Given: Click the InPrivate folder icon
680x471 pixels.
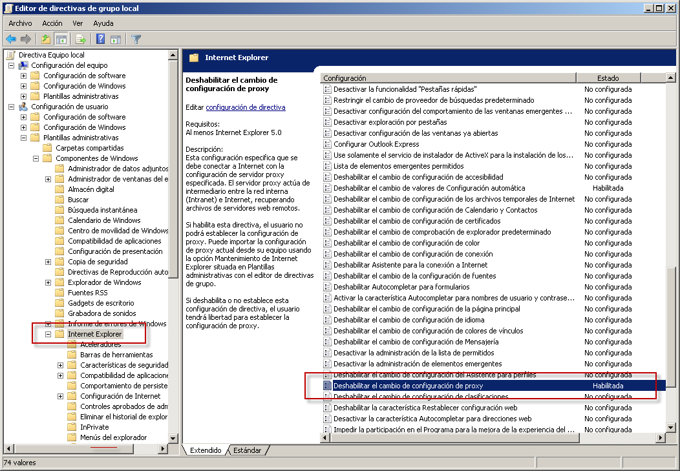Looking at the screenshot, I should (x=72, y=427).
